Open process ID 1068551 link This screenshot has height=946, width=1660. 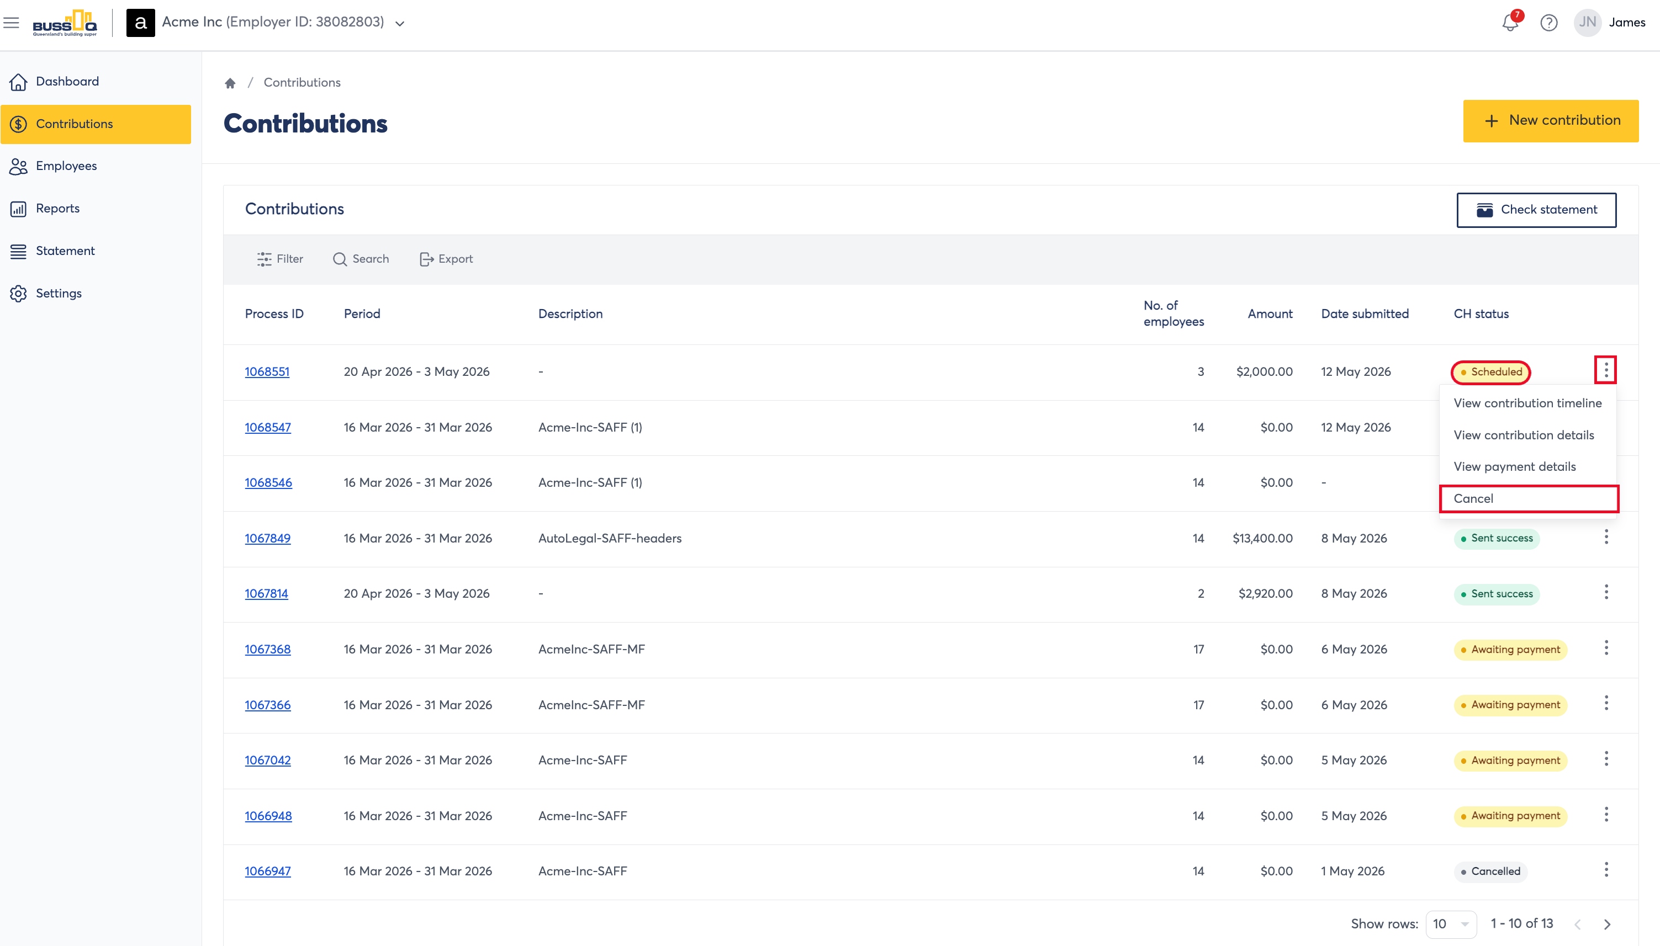pos(267,371)
